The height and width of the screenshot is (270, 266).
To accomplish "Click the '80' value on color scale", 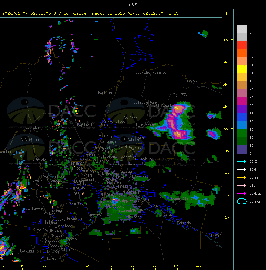I will click(x=251, y=25).
